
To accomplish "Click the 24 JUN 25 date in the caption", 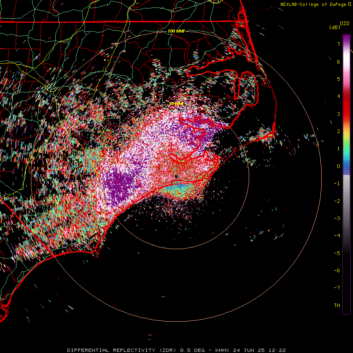I will (x=249, y=350).
